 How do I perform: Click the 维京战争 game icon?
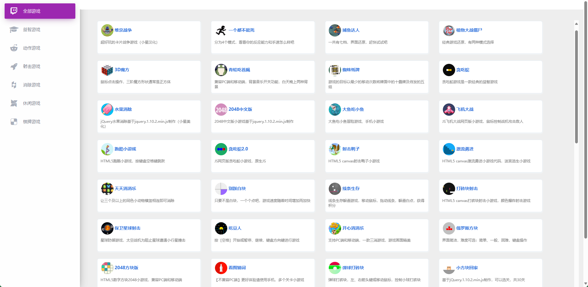point(107,30)
